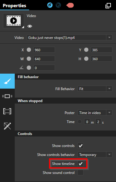Click the pop-out panel icon
This screenshot has width=116, height=182.
coord(108,6)
